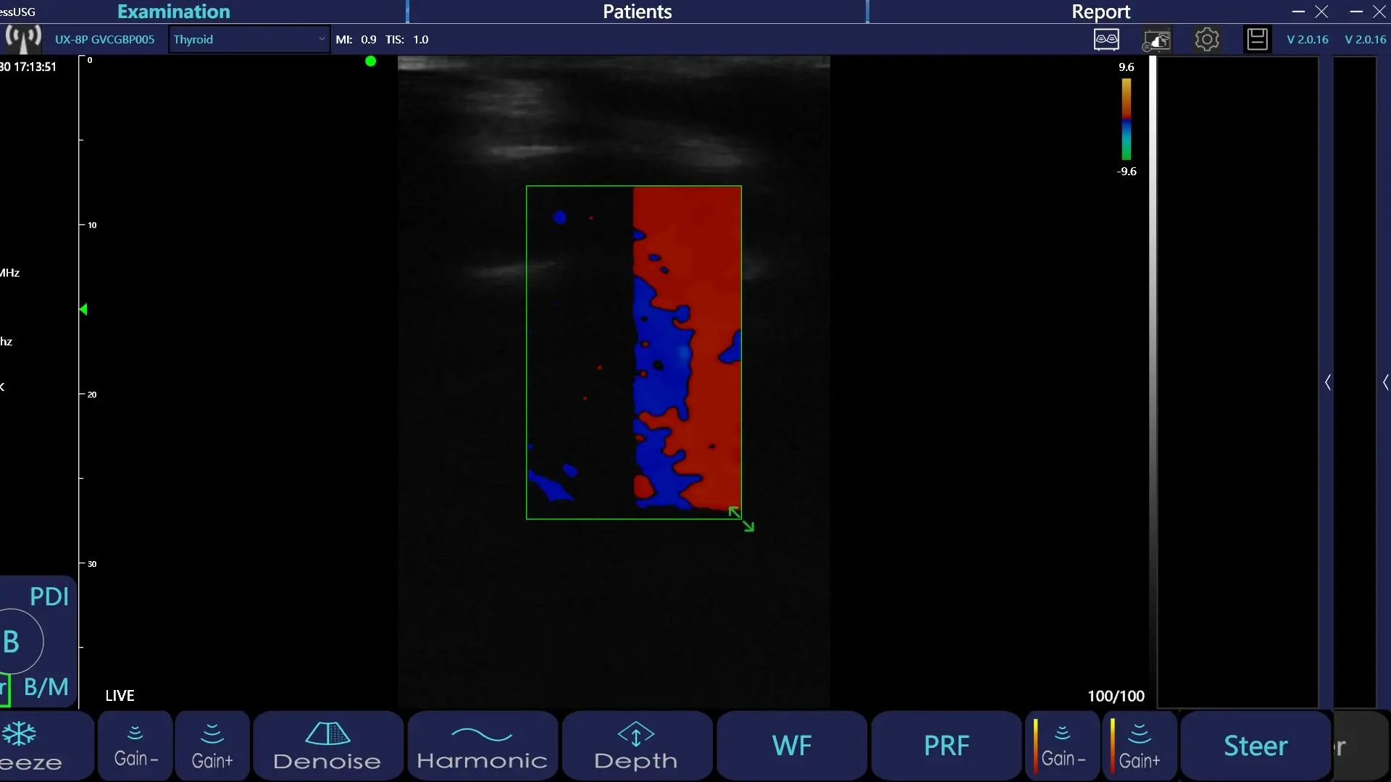Click the floppy disk save icon
The height and width of the screenshot is (782, 1391).
coord(1257,39)
